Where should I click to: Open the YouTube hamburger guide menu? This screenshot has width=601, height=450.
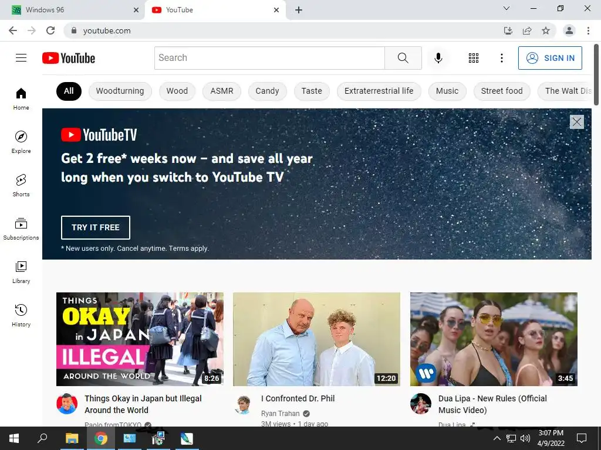(x=21, y=58)
